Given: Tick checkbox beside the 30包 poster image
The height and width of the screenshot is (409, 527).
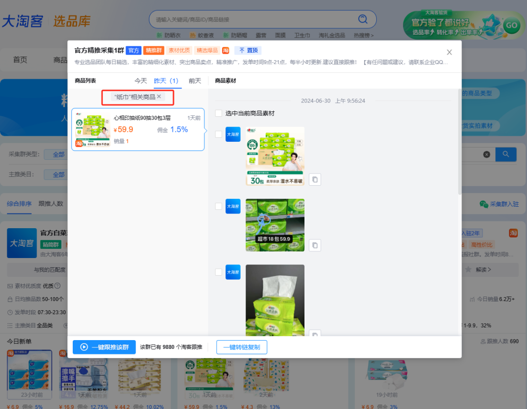Looking at the screenshot, I should pos(219,134).
